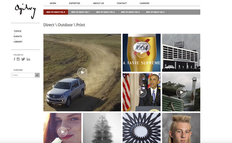This screenshot has height=143, width=232.
Task: Open the blond flat-top hair boy thumbnail
Action: 181,128
